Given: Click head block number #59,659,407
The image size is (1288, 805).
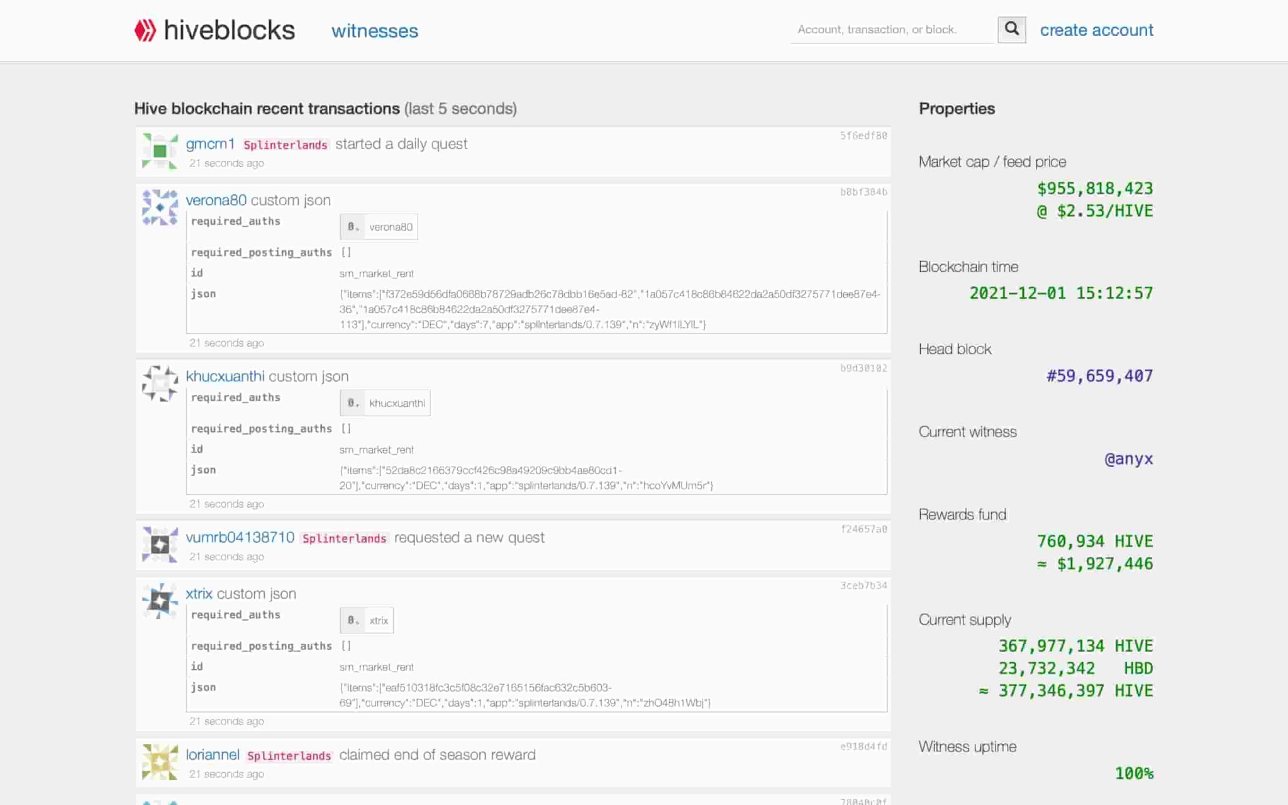Looking at the screenshot, I should point(1099,376).
